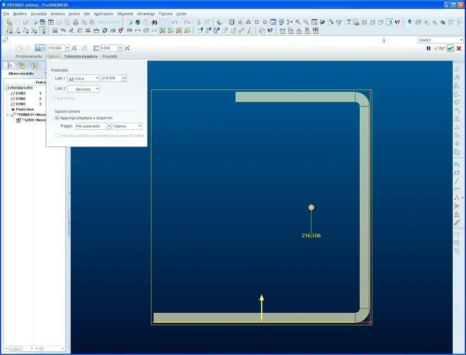
Task: Pause the feature tool with the pause icon
Action: coord(428,48)
